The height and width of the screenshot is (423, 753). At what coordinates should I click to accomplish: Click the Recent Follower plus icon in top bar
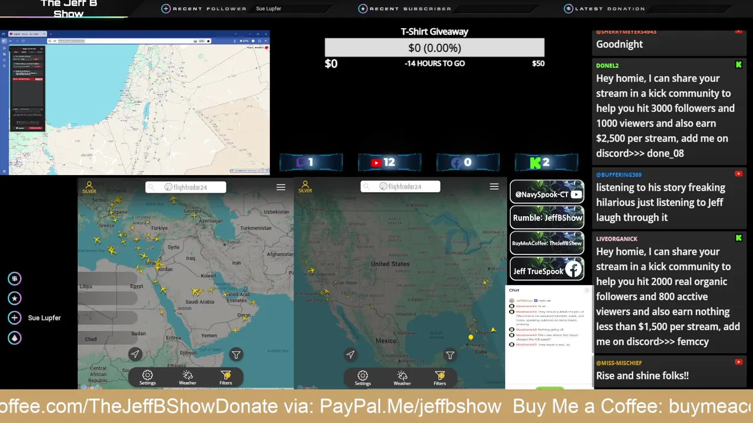tap(166, 8)
